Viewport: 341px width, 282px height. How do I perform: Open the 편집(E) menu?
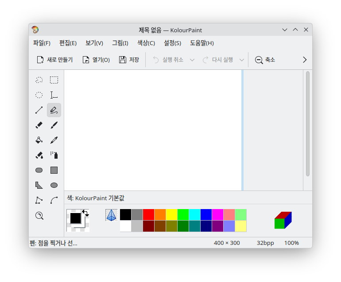click(x=68, y=43)
